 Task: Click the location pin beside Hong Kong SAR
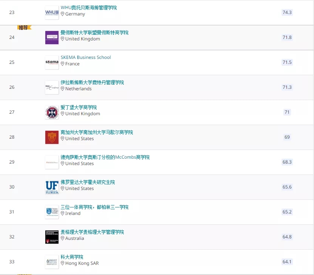[x=63, y=263]
